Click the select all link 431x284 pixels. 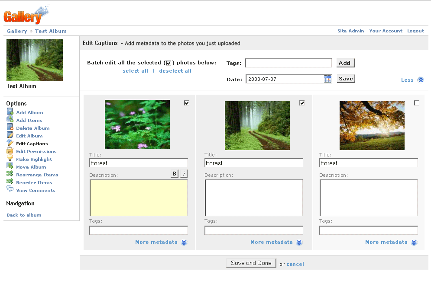(x=135, y=71)
